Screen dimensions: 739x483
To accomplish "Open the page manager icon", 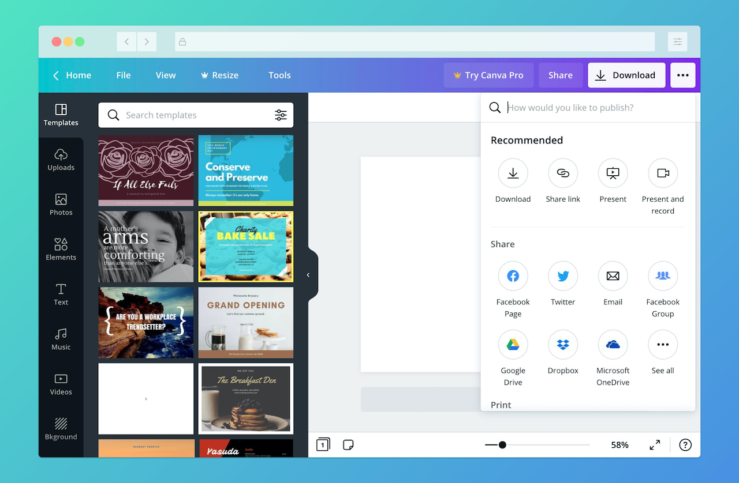I will click(x=323, y=444).
